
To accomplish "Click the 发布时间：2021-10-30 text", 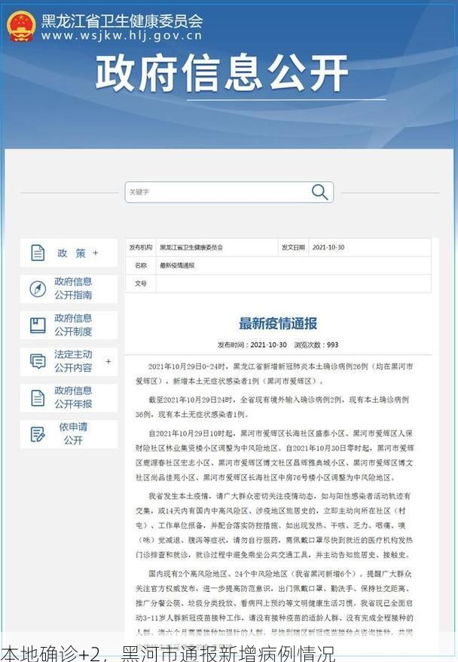I will click(x=252, y=345).
